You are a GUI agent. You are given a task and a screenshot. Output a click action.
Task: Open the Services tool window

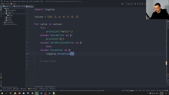click(53, 89)
